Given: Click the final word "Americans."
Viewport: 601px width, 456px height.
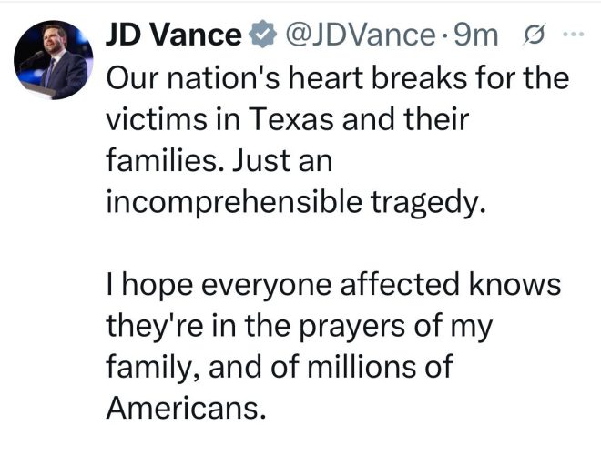Looking at the screenshot, I should tap(186, 408).
